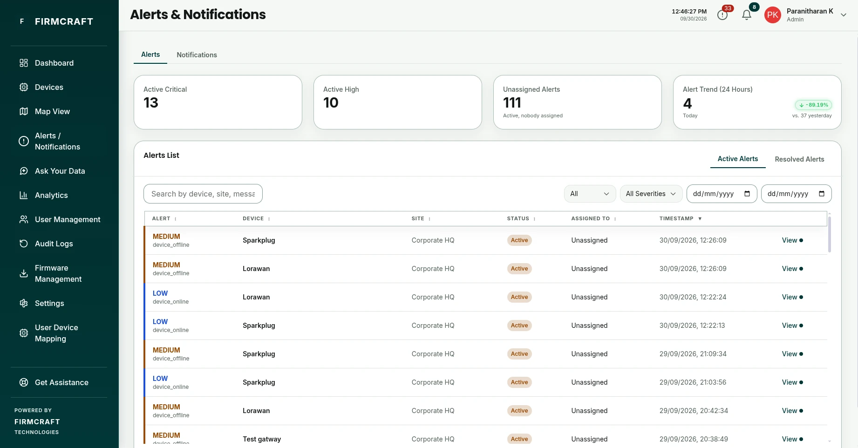Image resolution: width=858 pixels, height=448 pixels.
Task: Open the alerts icon with the 33 badge
Action: pos(722,15)
